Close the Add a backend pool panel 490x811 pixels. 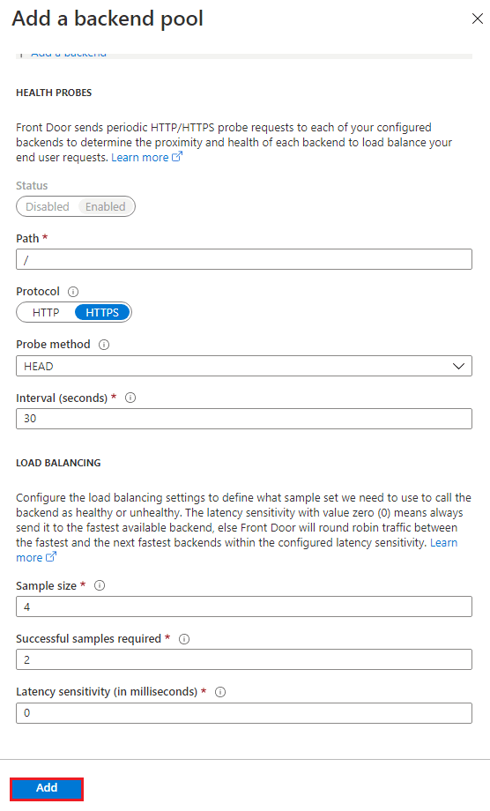coord(477,19)
